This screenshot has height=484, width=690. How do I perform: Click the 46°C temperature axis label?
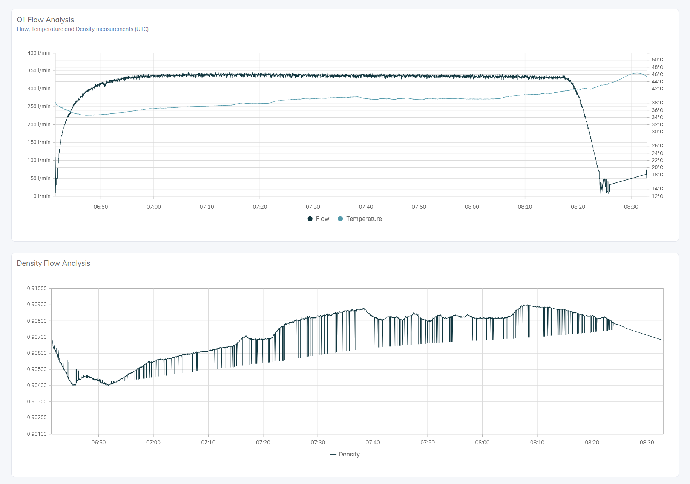click(657, 74)
